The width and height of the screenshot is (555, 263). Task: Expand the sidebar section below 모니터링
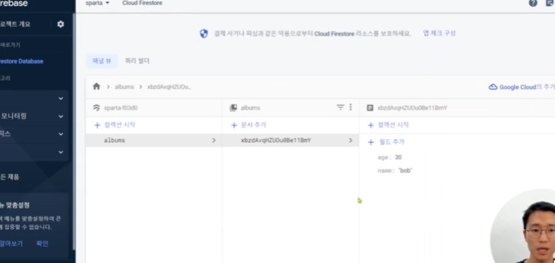[61, 134]
